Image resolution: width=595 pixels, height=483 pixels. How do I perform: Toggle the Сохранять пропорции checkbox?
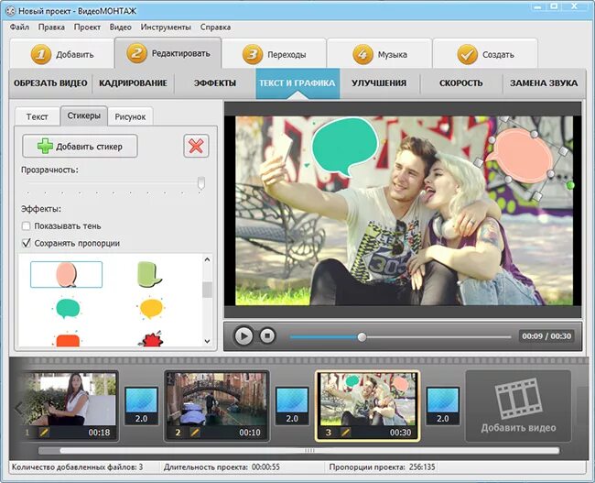coord(27,243)
